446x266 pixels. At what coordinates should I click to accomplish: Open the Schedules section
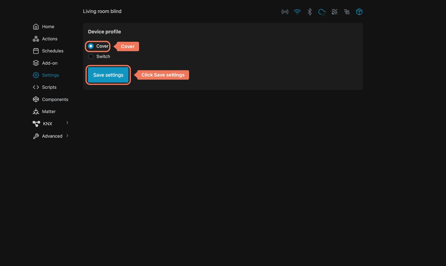tap(48, 51)
